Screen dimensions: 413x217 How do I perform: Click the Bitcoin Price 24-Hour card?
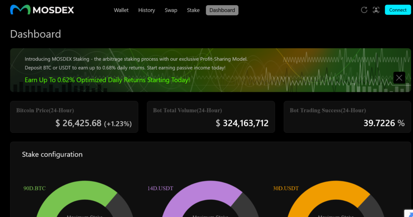tap(74, 117)
